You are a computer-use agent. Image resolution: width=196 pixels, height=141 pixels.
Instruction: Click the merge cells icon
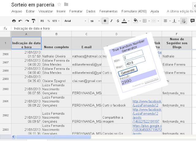pyautogui.click(x=154, y=21)
